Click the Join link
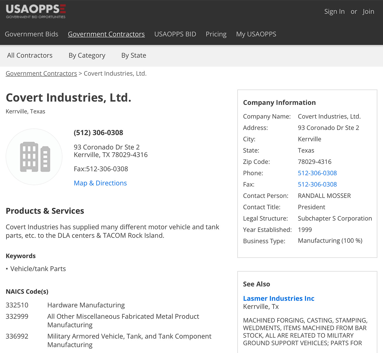Image resolution: width=383 pixels, height=353 pixels. click(x=368, y=12)
